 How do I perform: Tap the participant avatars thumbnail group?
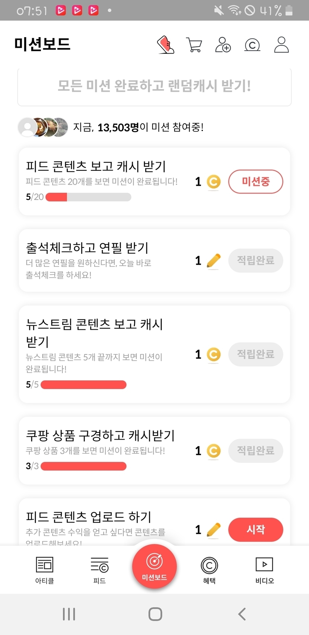[x=43, y=127]
